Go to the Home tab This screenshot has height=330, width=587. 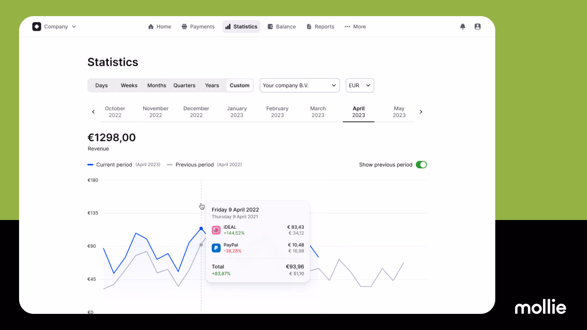(x=160, y=27)
